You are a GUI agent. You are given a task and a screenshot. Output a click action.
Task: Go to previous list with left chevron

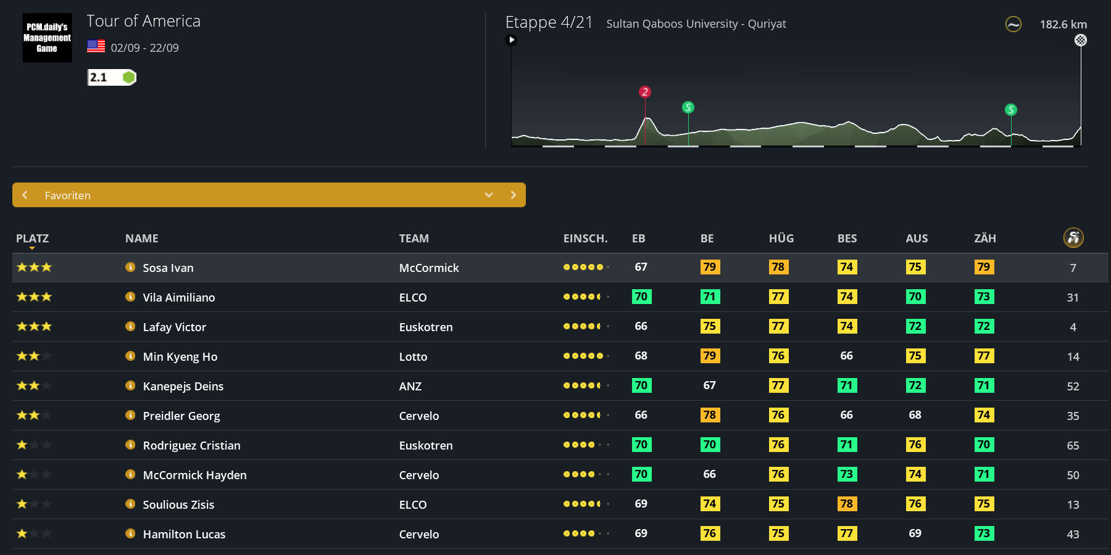pos(25,195)
